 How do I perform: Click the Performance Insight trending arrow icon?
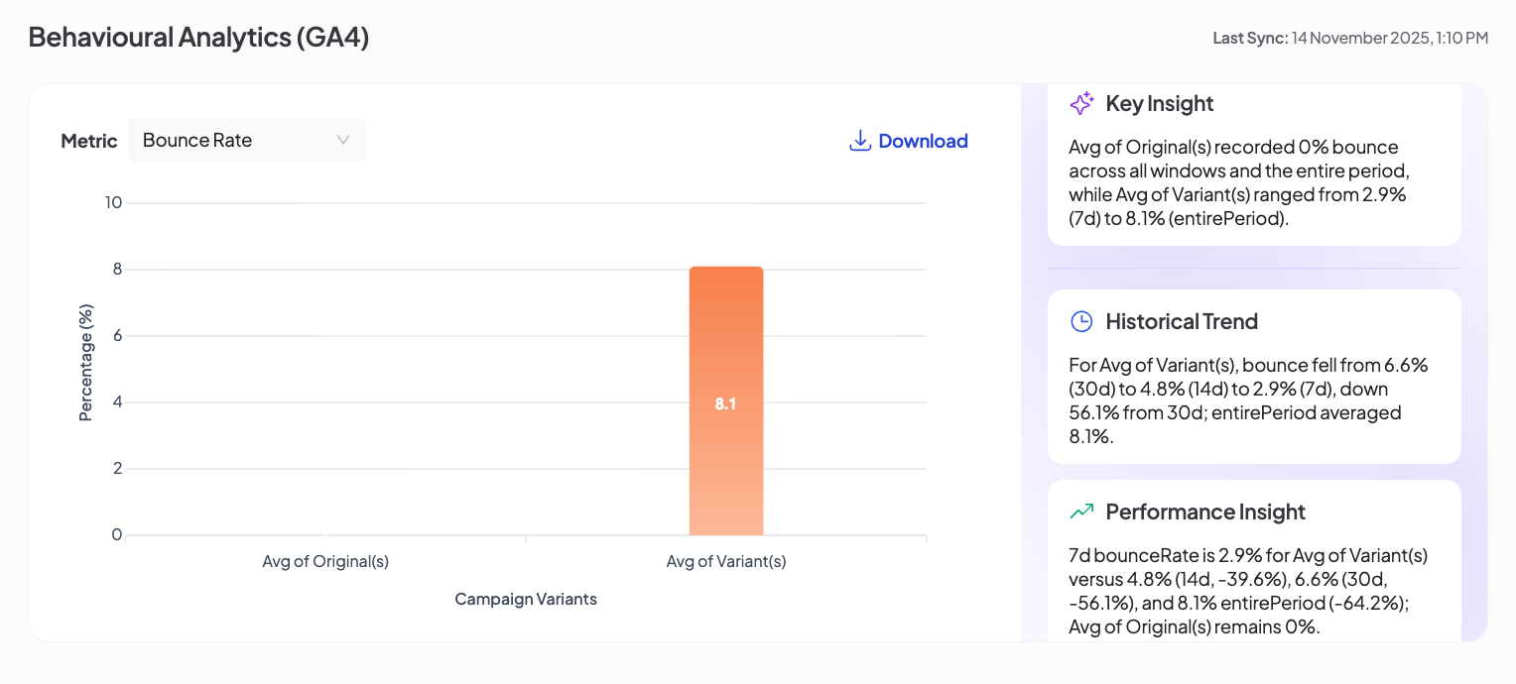click(1081, 512)
